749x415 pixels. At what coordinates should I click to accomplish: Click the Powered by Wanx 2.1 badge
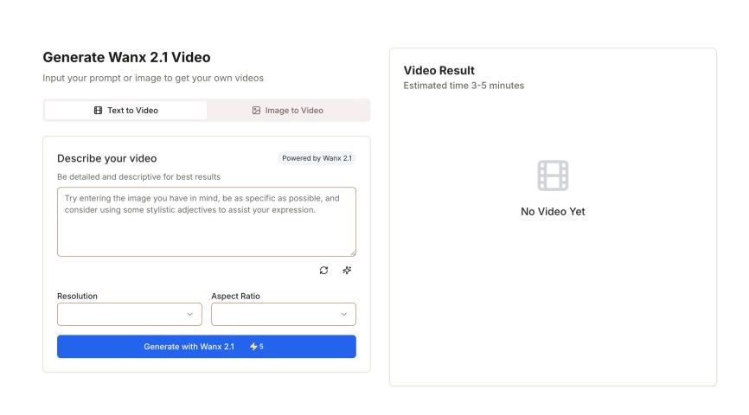click(x=317, y=158)
